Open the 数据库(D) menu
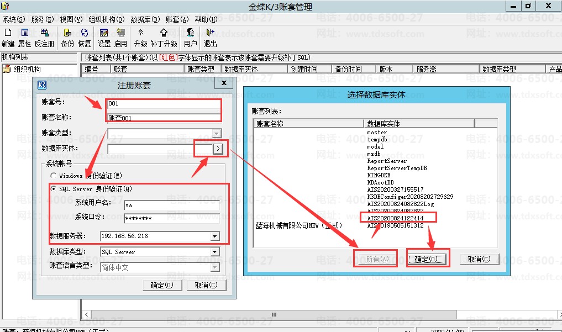The image size is (562, 332). pos(145,19)
